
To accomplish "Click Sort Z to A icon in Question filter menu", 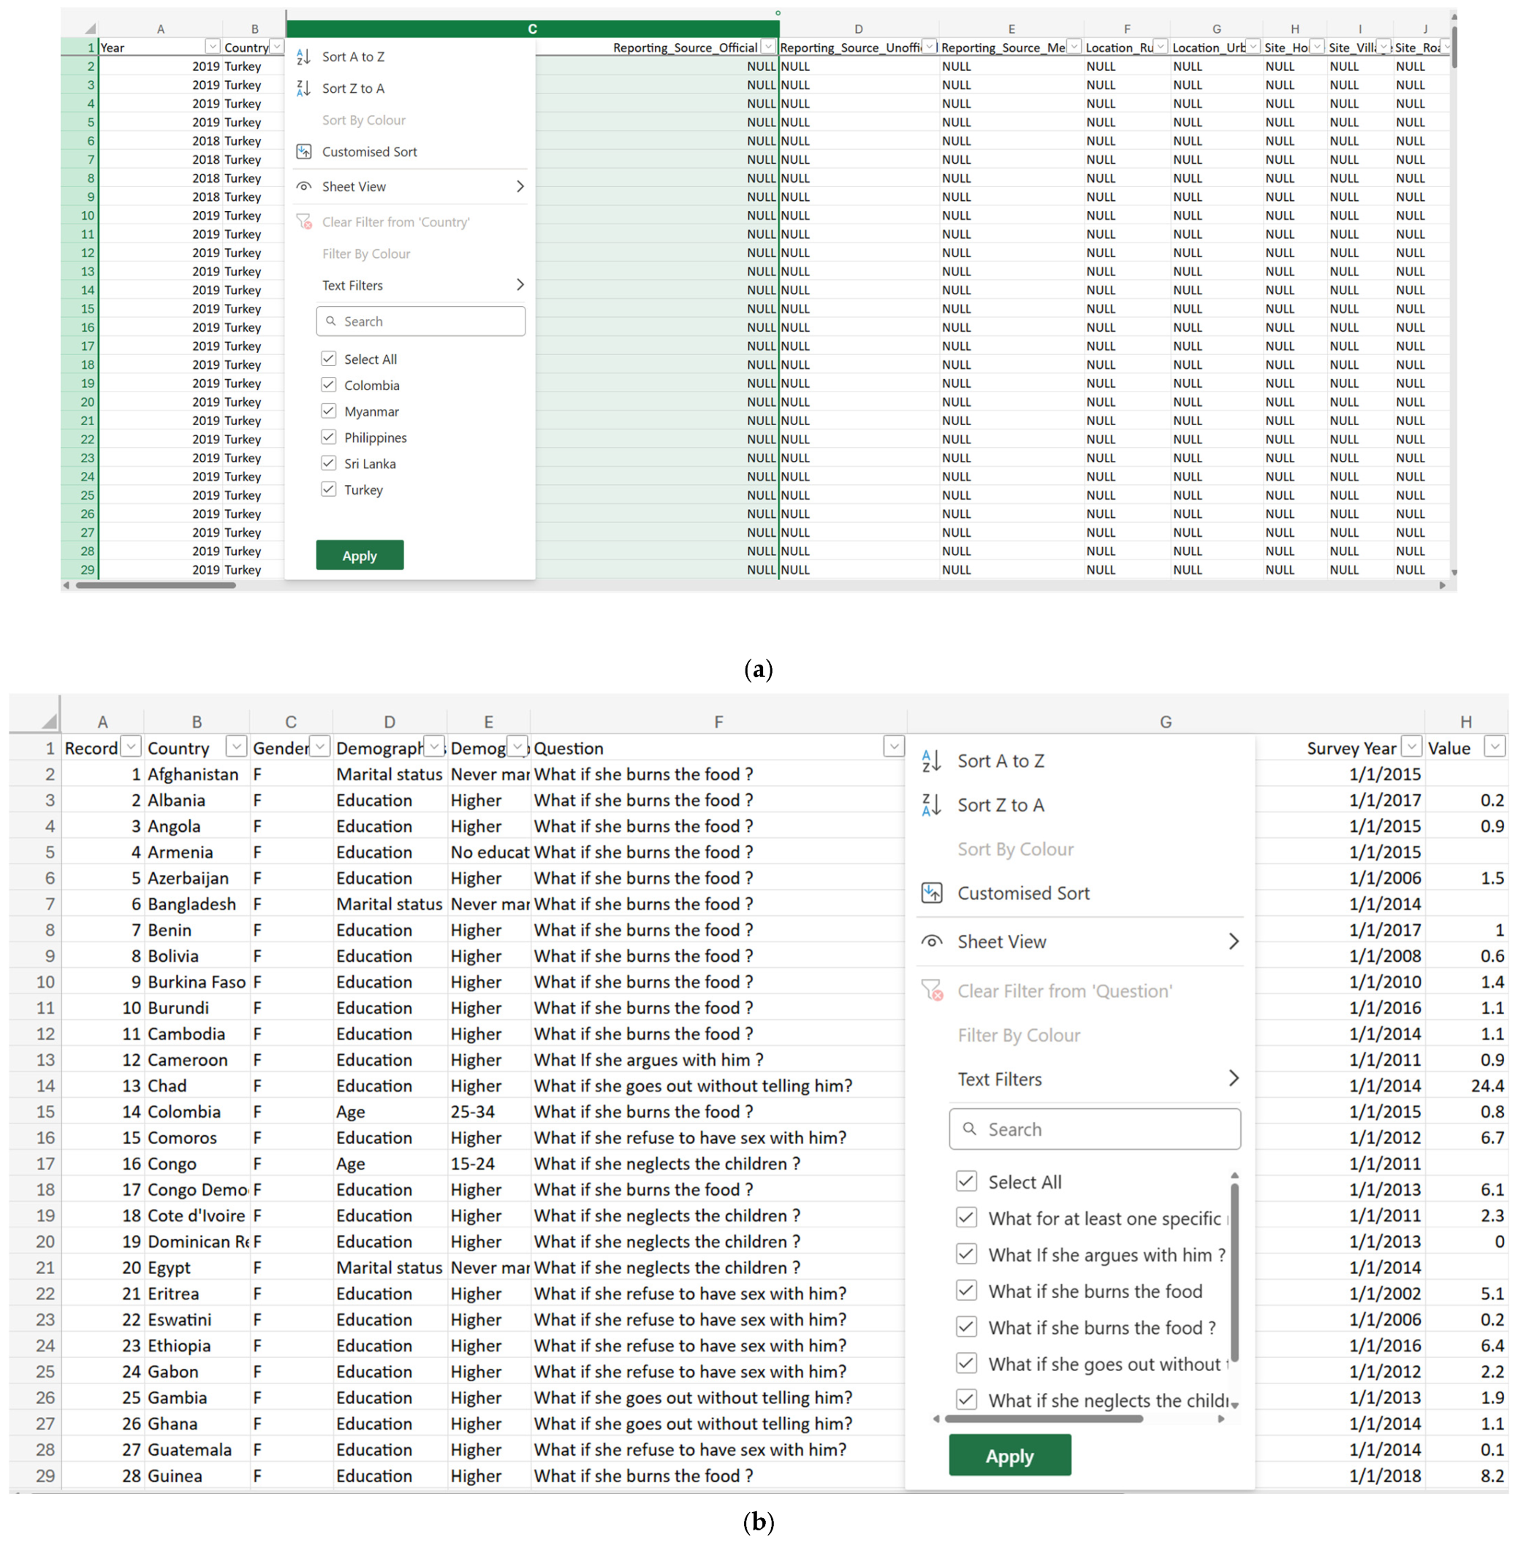I will [931, 805].
